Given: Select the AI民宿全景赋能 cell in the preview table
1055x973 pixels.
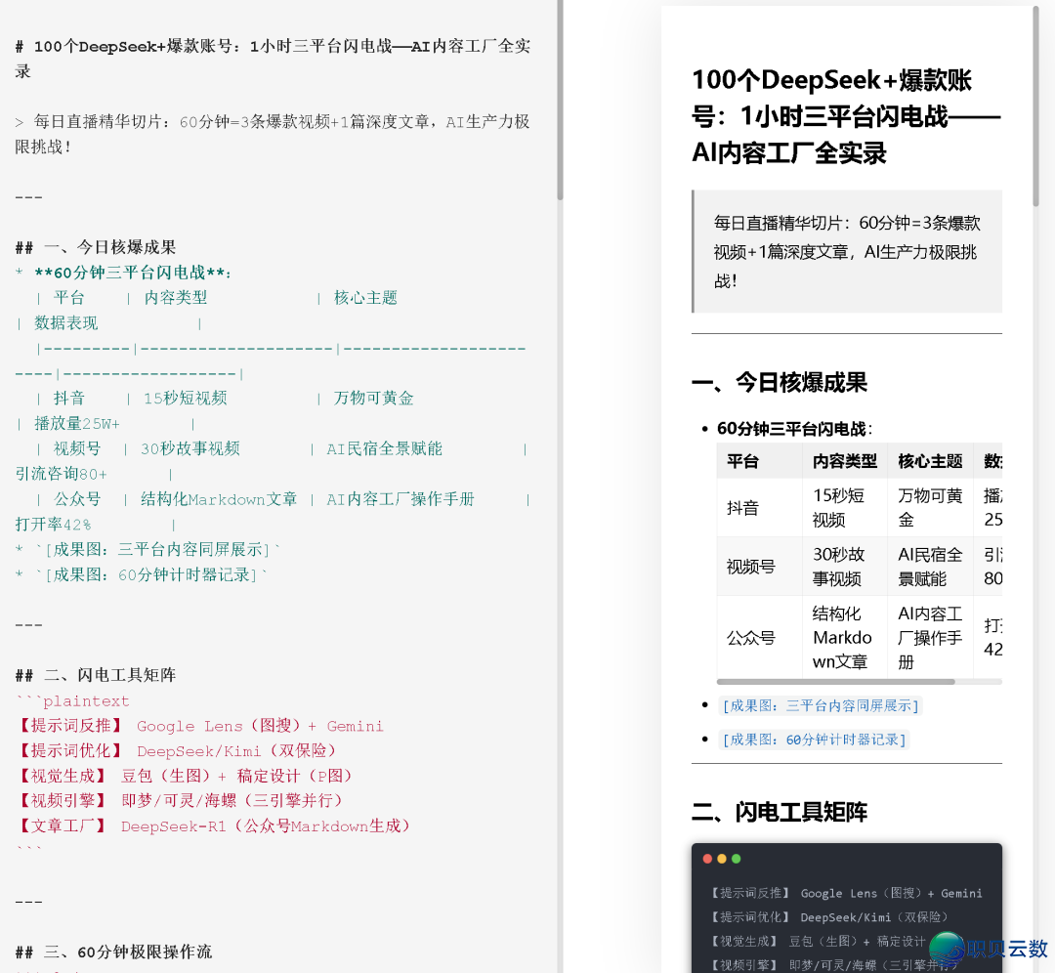Looking at the screenshot, I should 931,567.
